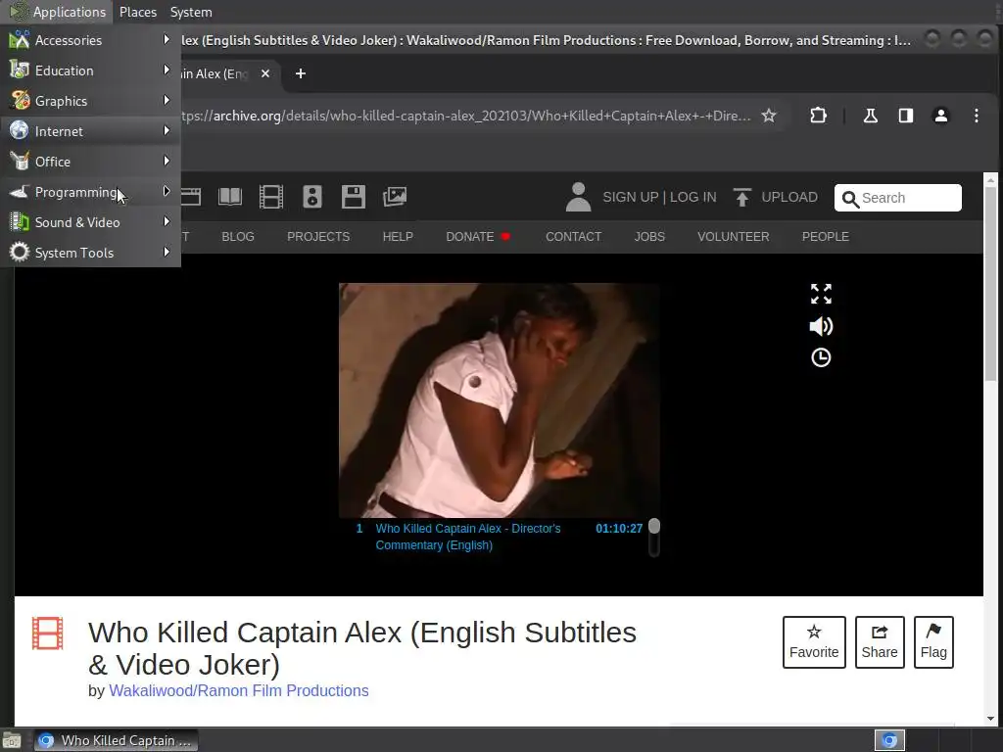Click show desktop icon in bottom panel
The width and height of the screenshot is (1003, 752).
[12, 740]
